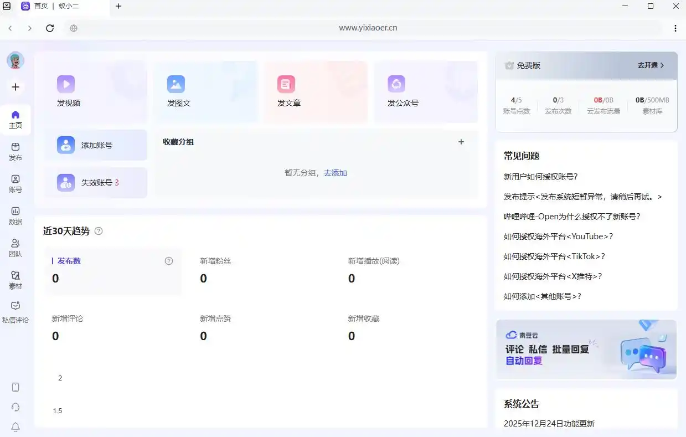
Task: Click the address bar showing www.yixiaoer.cn
Action: point(368,28)
